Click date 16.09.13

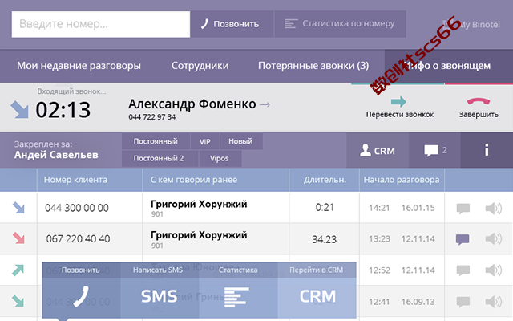coord(418,302)
